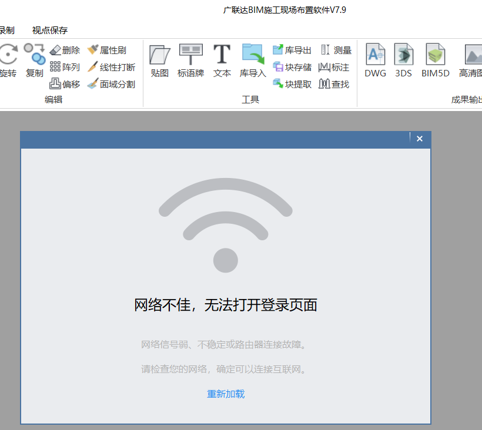This screenshot has height=430, width=482.
Task: Activate the 测量 measure tool
Action: [x=336, y=50]
